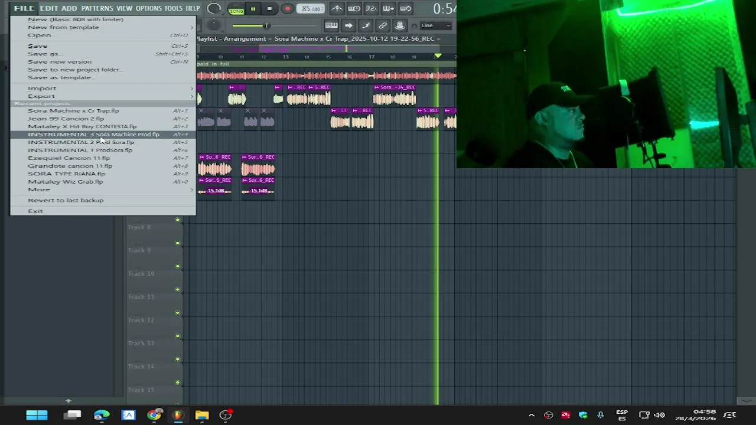Click the 85.000 tempo field
Image resolution: width=756 pixels, height=425 pixels.
pos(311,9)
